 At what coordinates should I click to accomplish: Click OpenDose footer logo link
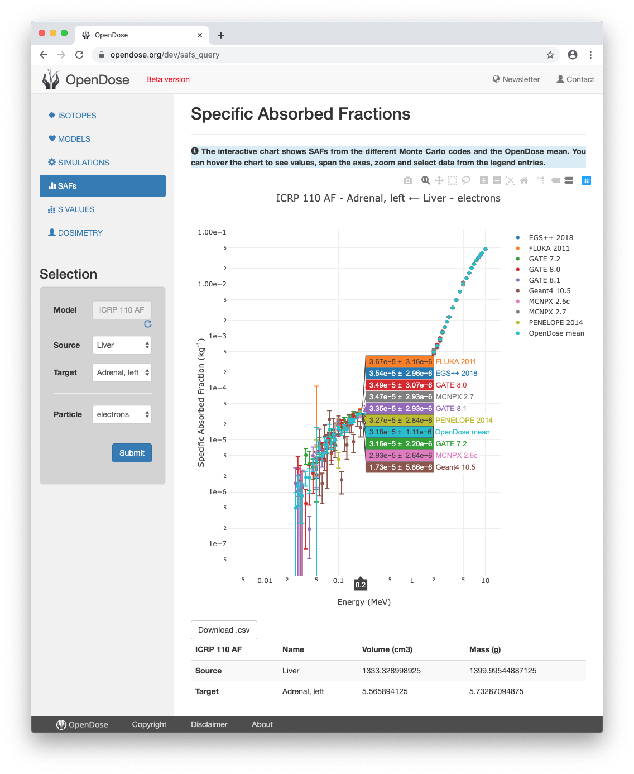pos(82,724)
